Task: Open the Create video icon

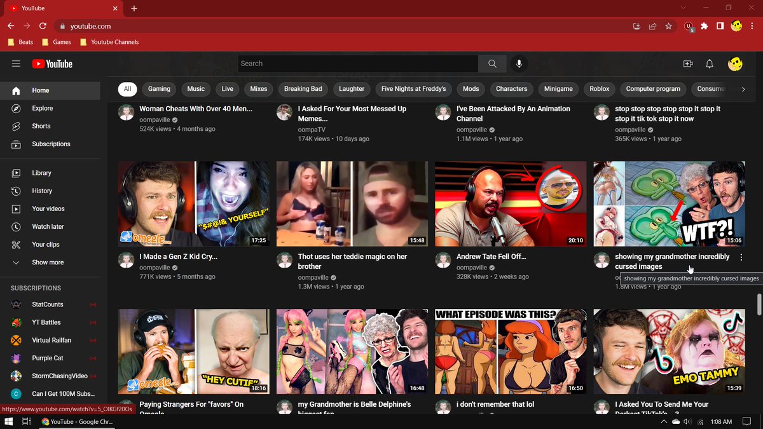Action: coord(687,64)
